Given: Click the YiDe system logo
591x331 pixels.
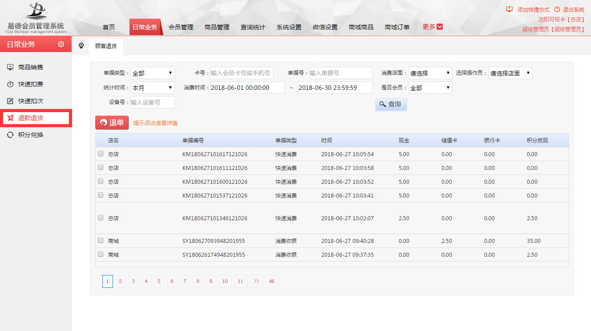Looking at the screenshot, I should pos(36,17).
